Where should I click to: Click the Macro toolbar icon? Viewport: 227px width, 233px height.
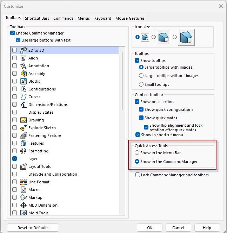pos(24,190)
